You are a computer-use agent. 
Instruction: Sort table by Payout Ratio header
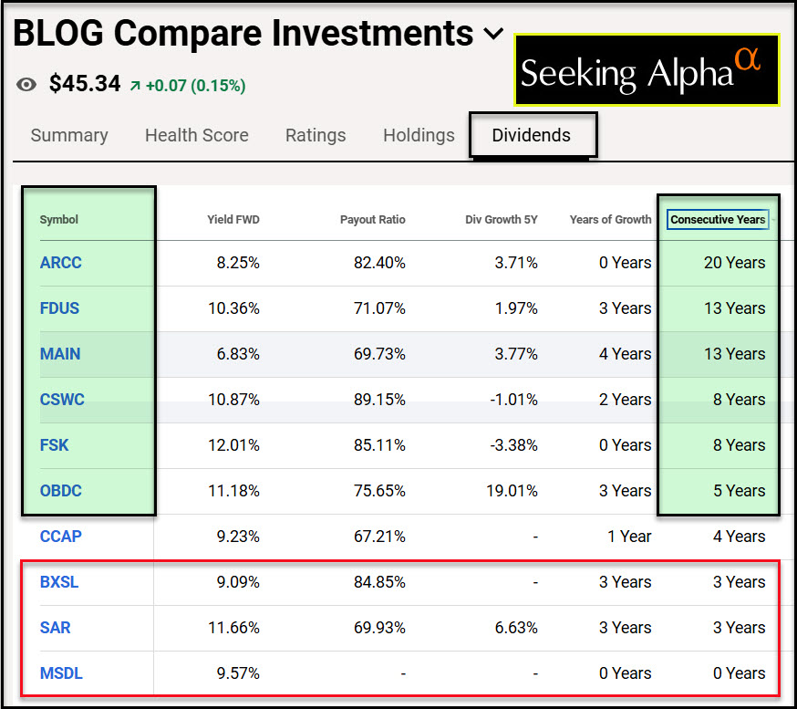tap(372, 219)
